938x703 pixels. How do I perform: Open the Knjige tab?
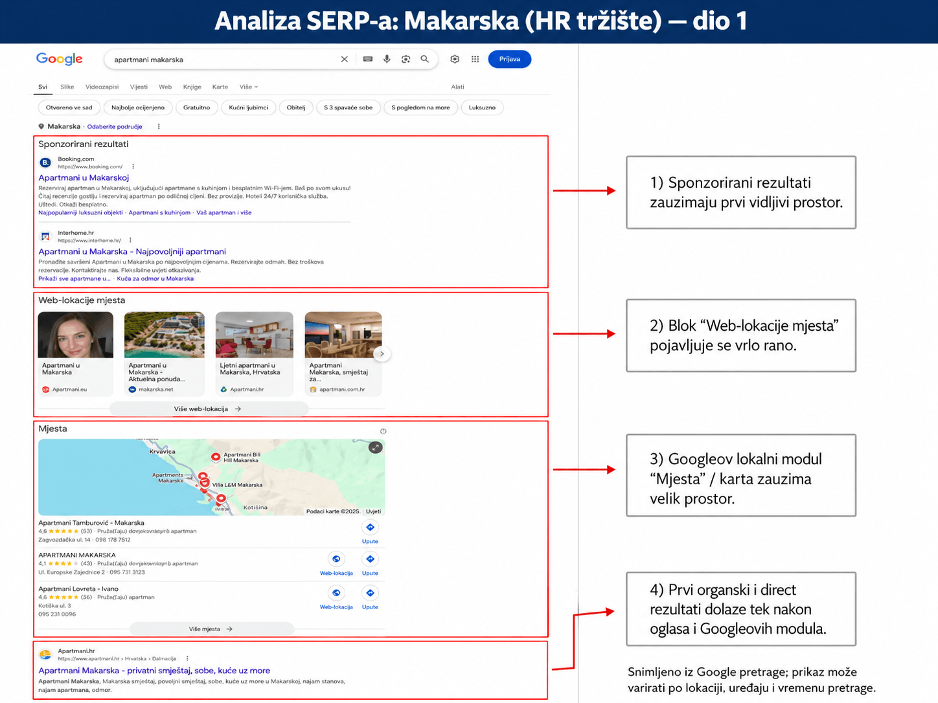(192, 87)
